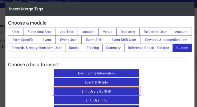Pick the Event Shift User module
Screen dimensions: 197x107
(124, 40)
